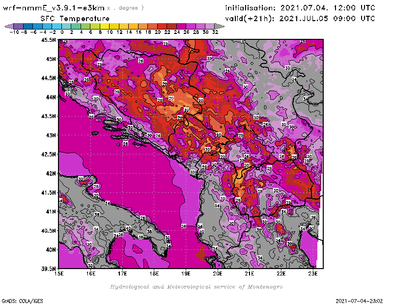Screen dimensions: 393x304
Task: Pick the yellow legend swatch between 8 and 10
Action: click(105, 26)
